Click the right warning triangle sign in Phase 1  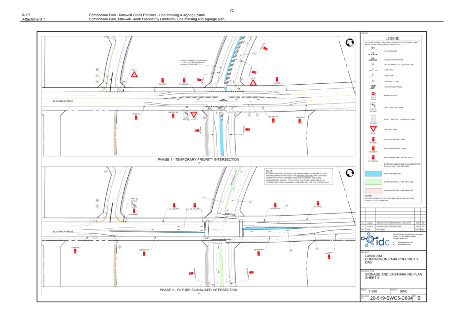click(253, 82)
